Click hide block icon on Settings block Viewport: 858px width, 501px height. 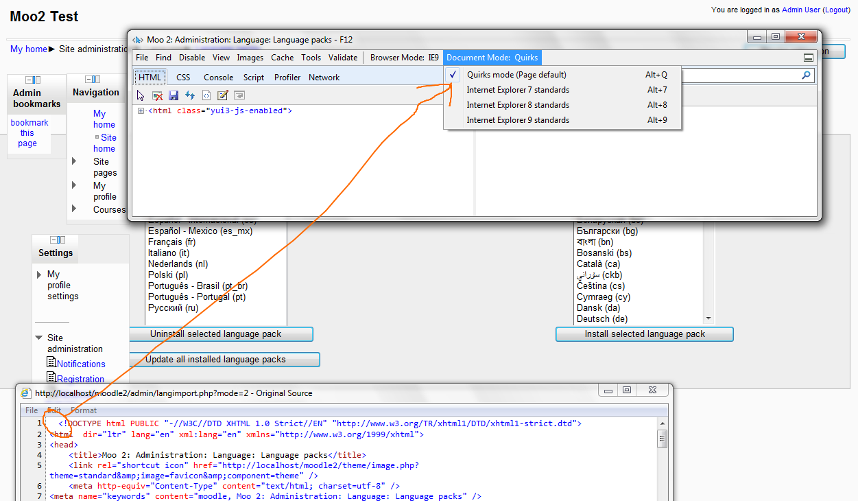(54, 240)
